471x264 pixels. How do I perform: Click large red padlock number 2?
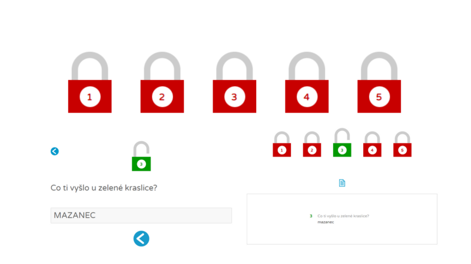162,83
